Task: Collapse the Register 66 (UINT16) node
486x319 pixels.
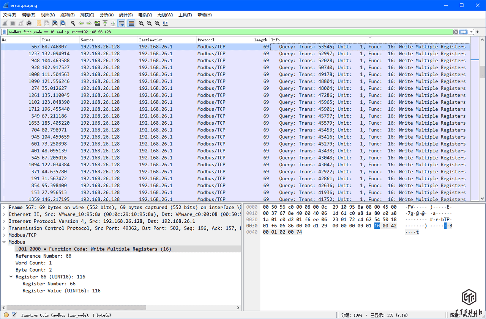Action: point(11,277)
